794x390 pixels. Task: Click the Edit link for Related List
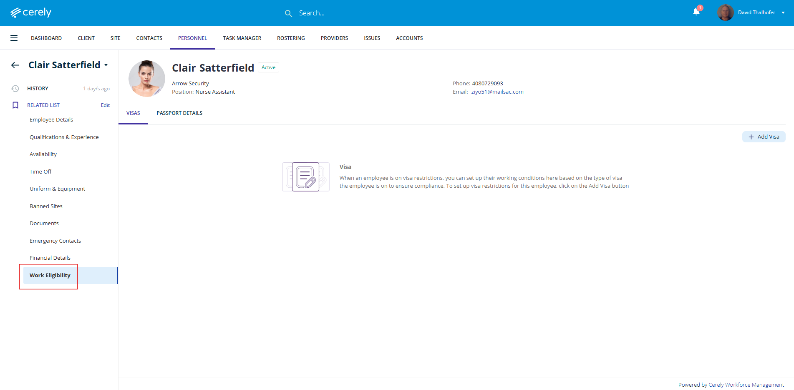click(105, 105)
